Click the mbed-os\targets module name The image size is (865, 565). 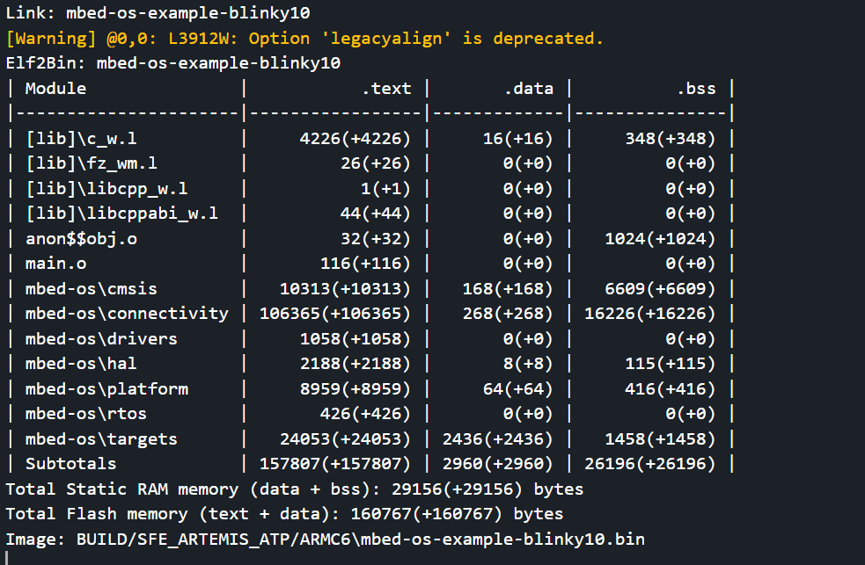[x=101, y=438]
